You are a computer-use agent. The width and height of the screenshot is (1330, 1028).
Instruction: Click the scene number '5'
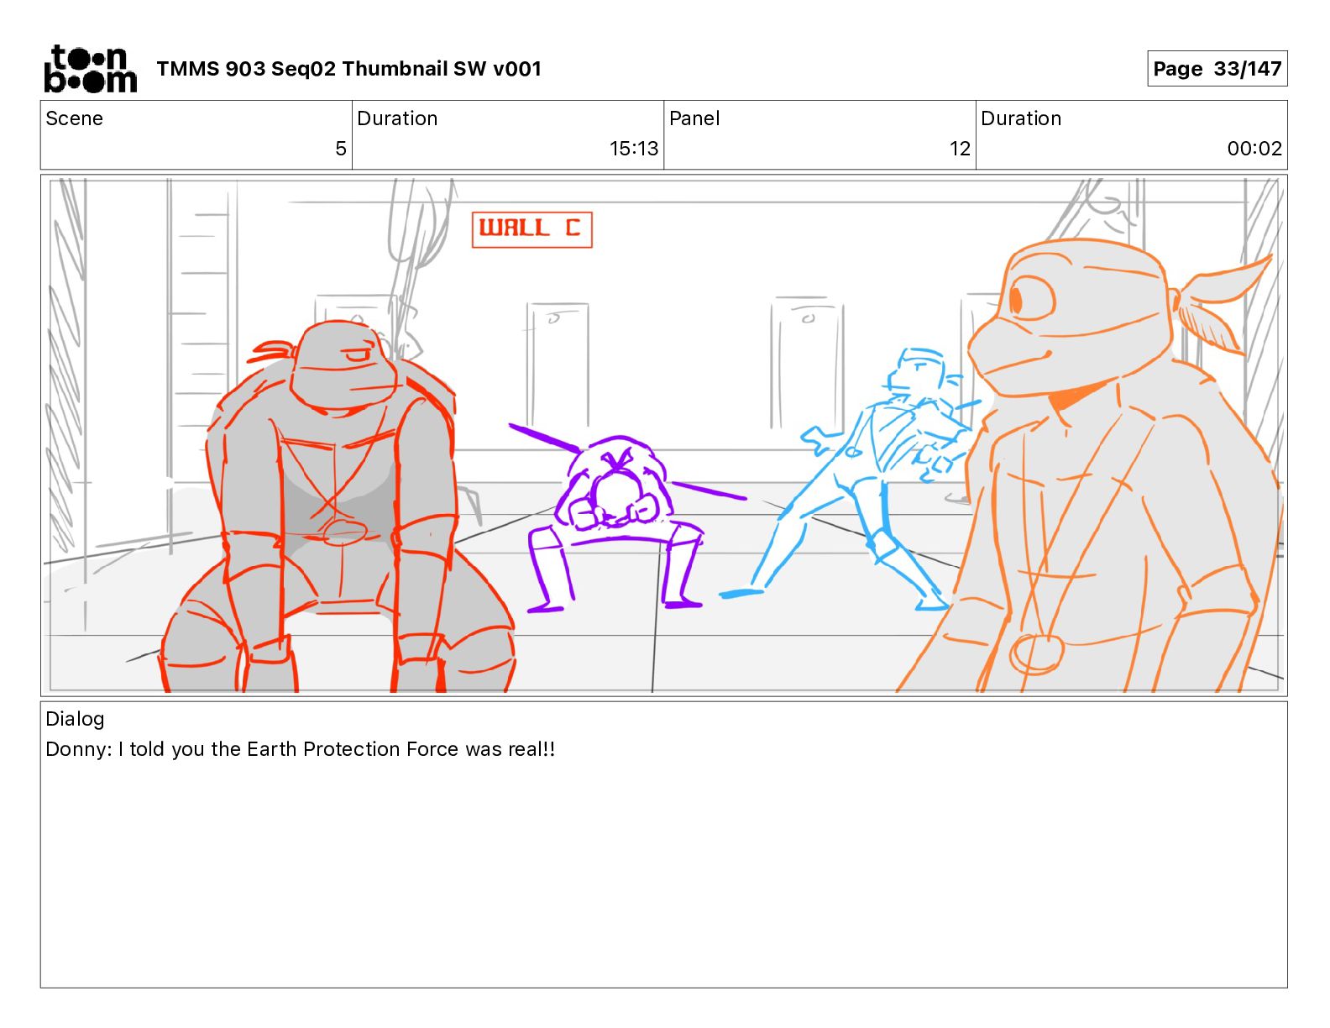tap(340, 149)
